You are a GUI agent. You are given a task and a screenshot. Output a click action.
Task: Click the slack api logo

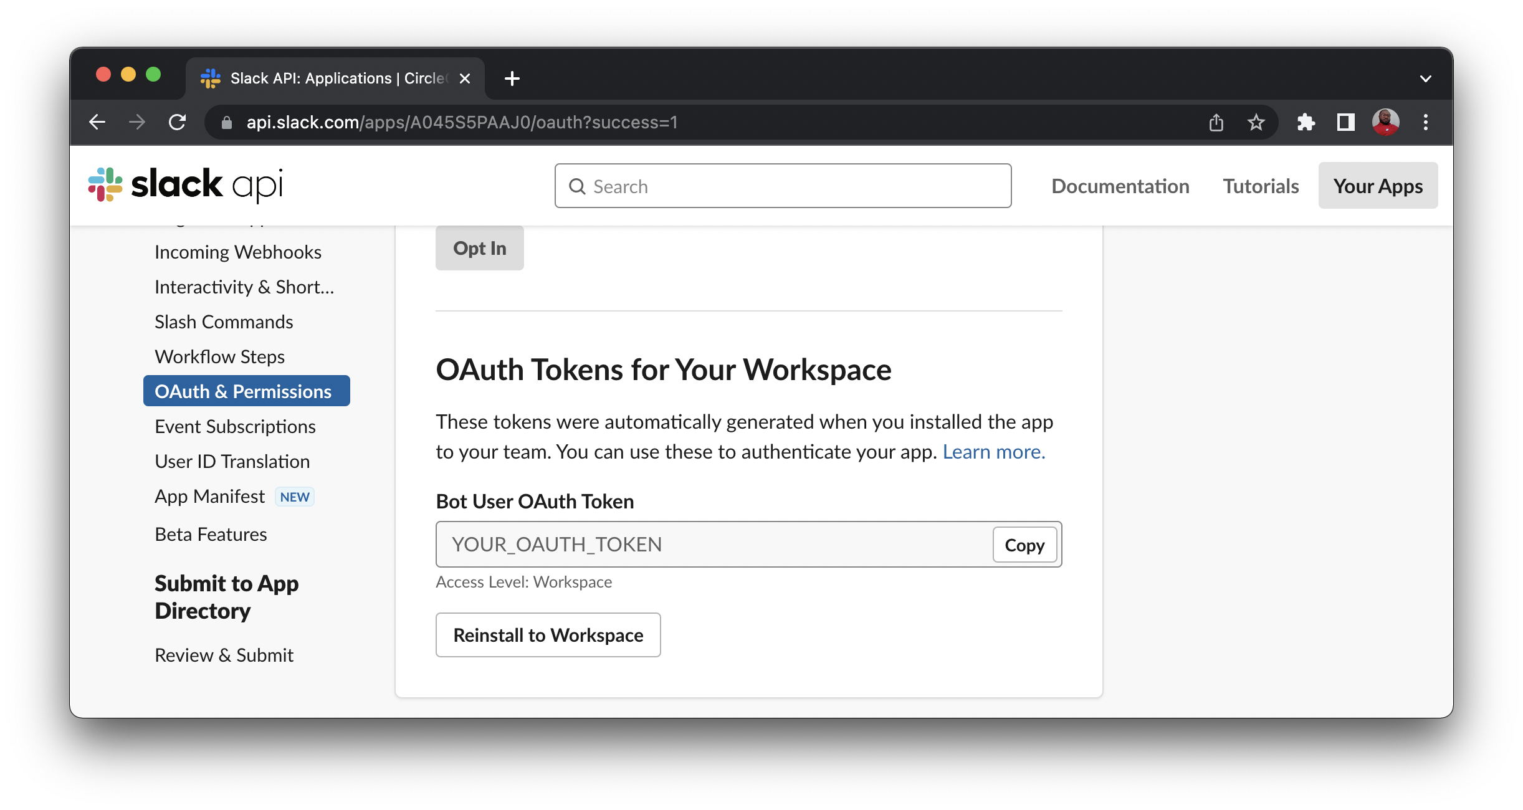point(186,185)
